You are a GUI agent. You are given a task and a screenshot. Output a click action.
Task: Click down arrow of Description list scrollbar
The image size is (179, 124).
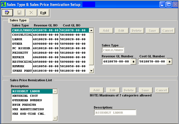coord(55,118)
